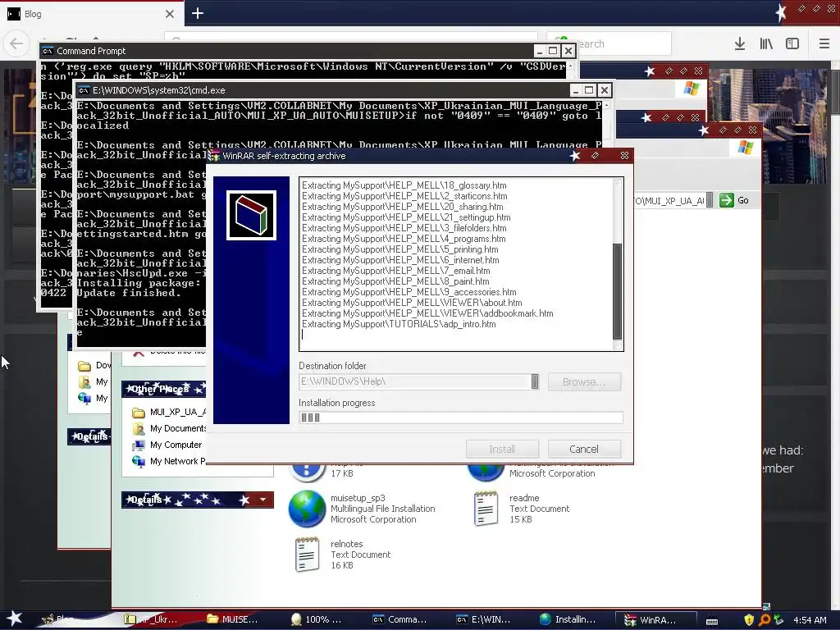840x630 pixels.
Task: Expand the Details header in back Explorer window
Action: coord(89,436)
